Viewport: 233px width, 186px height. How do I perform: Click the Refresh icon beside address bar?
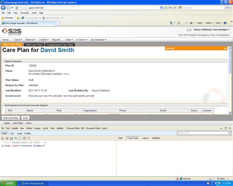pos(170,8)
